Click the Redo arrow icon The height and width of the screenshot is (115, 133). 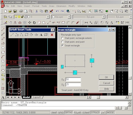click(x=62, y=11)
